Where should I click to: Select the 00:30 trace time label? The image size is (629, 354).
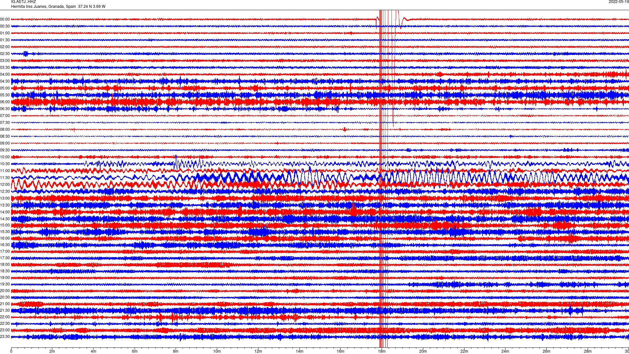click(5, 26)
